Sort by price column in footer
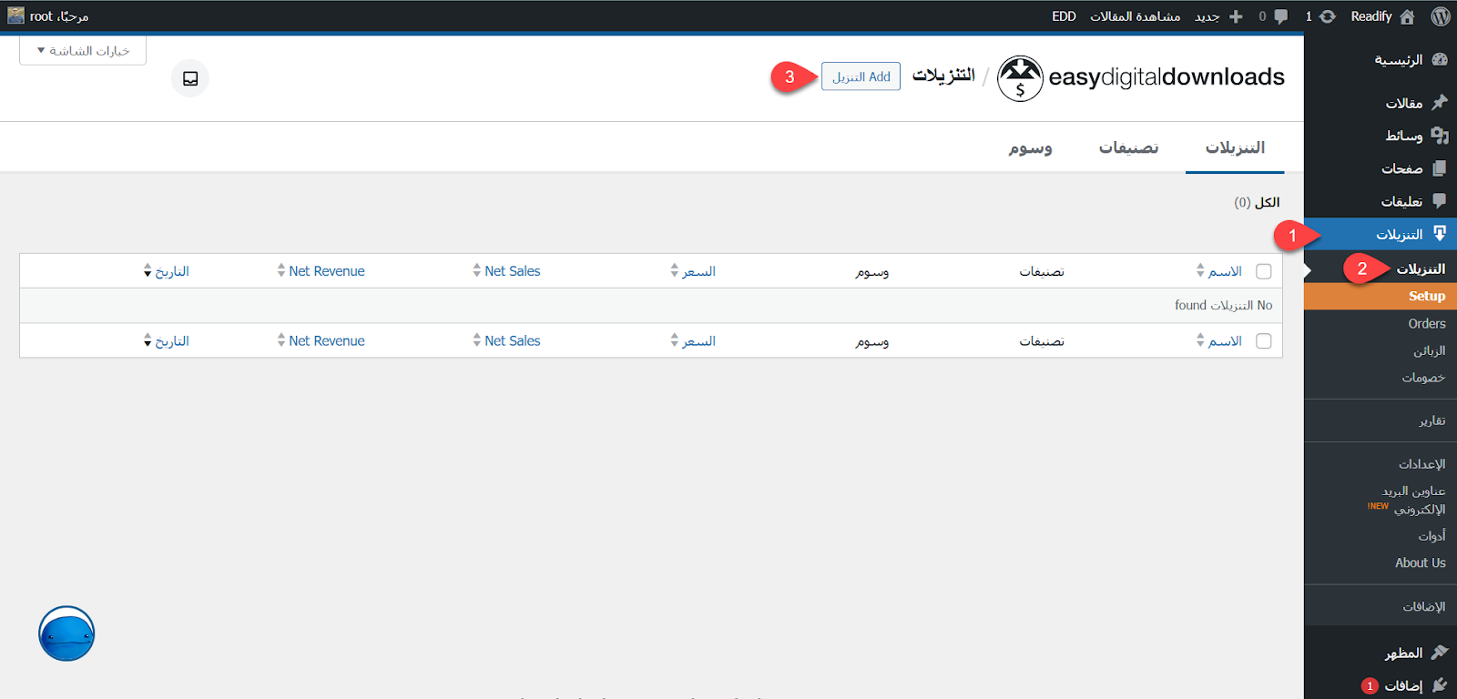 pos(693,341)
